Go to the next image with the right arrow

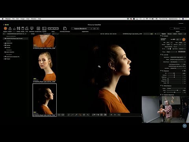115,115
